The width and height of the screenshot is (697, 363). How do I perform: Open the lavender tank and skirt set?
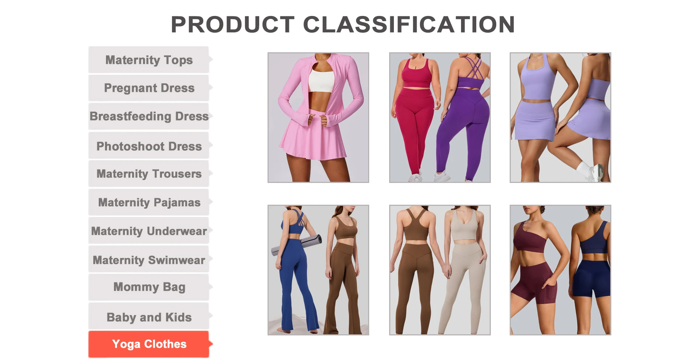click(561, 118)
